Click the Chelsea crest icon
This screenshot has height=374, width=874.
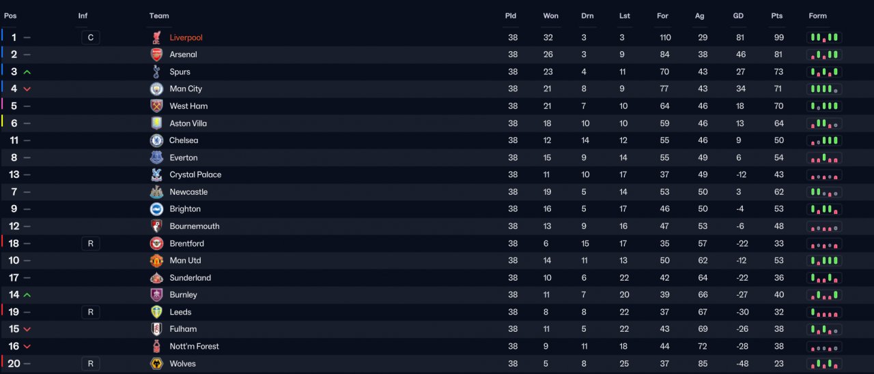[156, 140]
